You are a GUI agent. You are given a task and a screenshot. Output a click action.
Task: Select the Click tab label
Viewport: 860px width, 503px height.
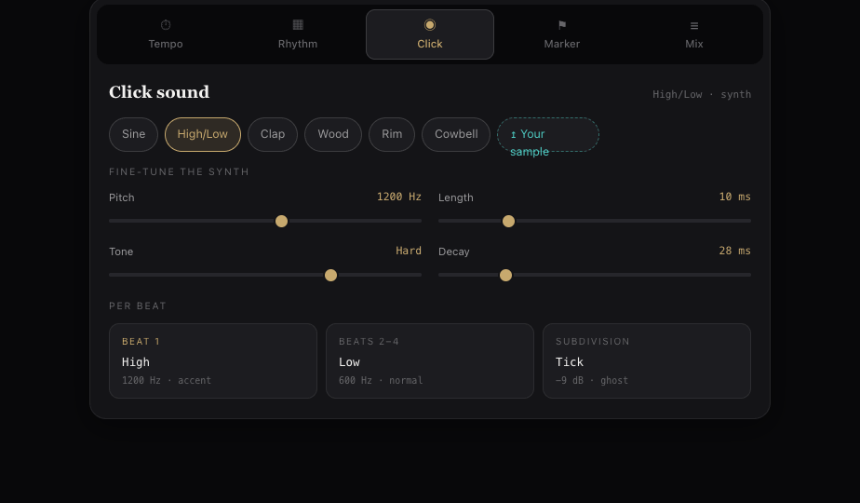pyautogui.click(x=430, y=44)
